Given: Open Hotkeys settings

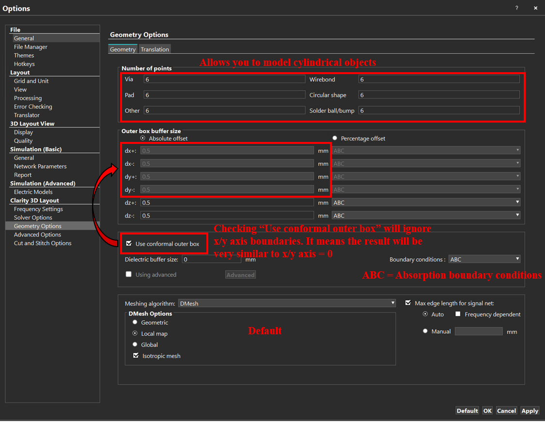Looking at the screenshot, I should [24, 64].
